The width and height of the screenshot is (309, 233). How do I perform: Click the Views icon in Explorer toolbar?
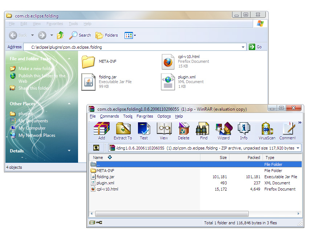[x=129, y=36]
